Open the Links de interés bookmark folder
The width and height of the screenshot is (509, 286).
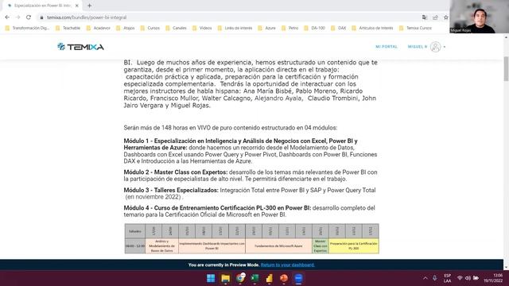click(x=235, y=29)
